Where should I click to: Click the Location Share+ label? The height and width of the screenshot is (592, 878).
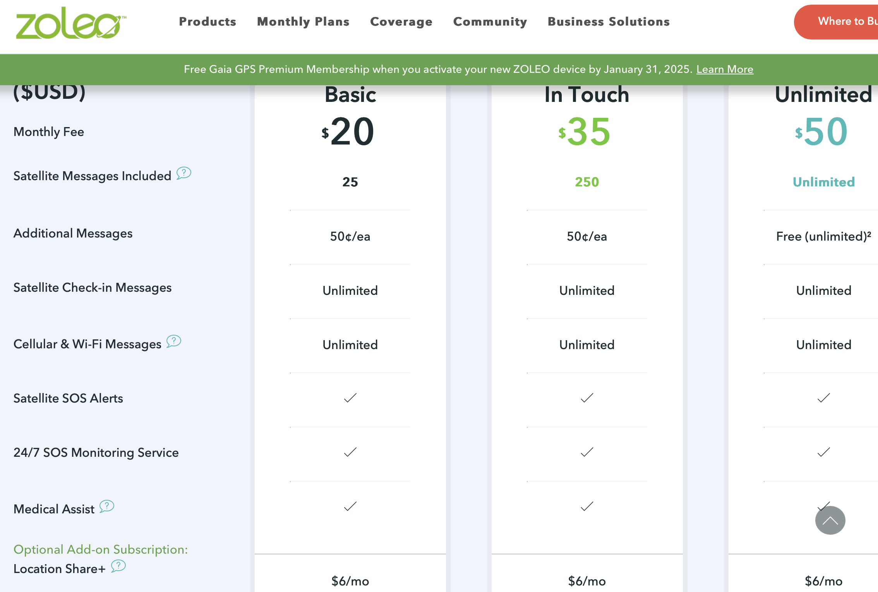[x=59, y=569]
